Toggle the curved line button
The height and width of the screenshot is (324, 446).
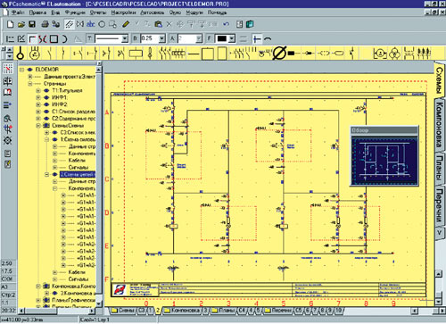(43, 38)
